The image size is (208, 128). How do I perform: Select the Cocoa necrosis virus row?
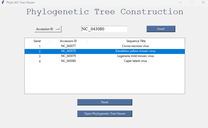105,46
